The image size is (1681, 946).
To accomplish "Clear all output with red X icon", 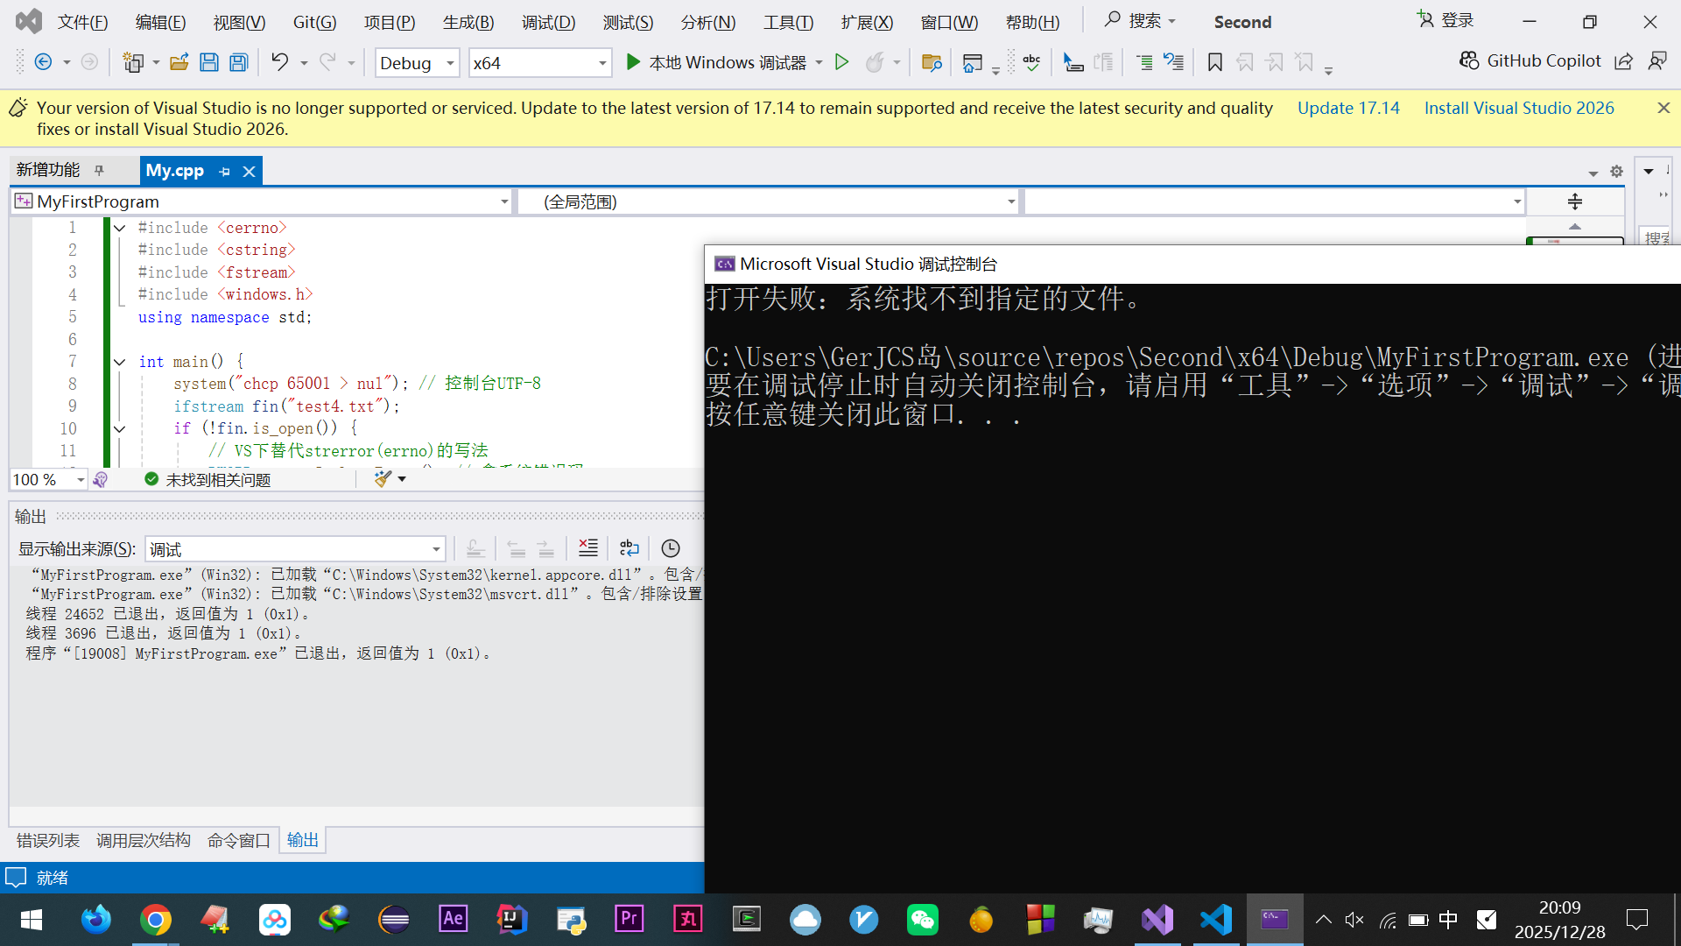I will click(x=588, y=548).
